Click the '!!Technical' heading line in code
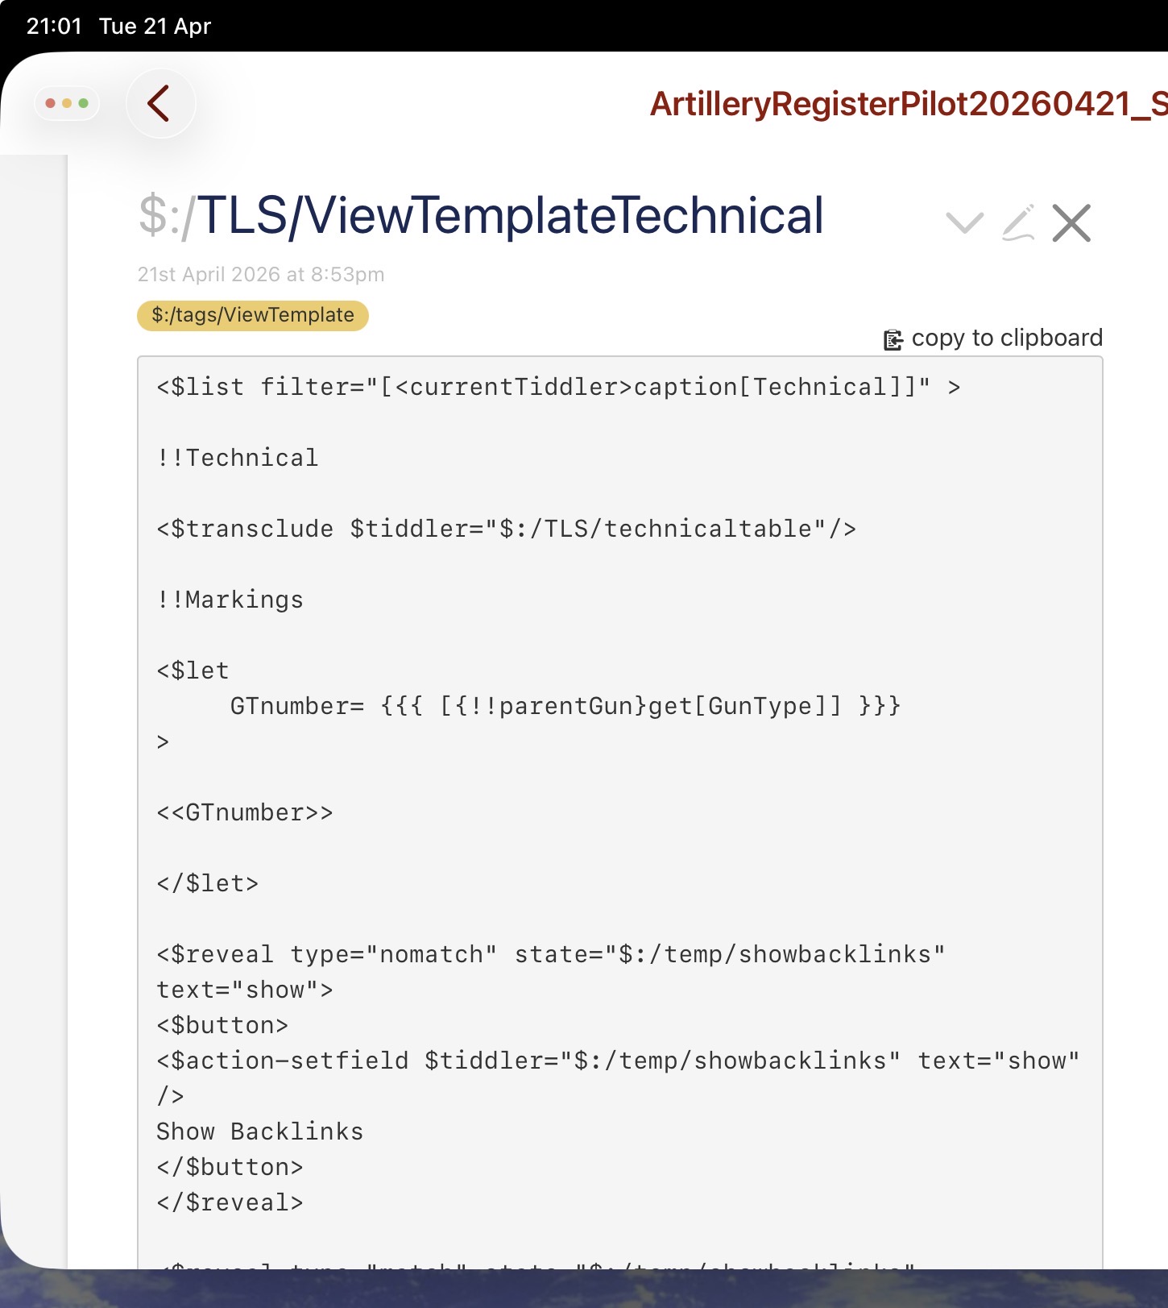 (238, 459)
